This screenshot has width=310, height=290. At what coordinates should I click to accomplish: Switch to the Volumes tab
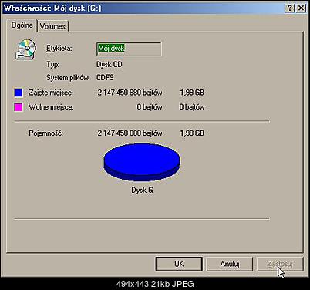click(x=53, y=26)
